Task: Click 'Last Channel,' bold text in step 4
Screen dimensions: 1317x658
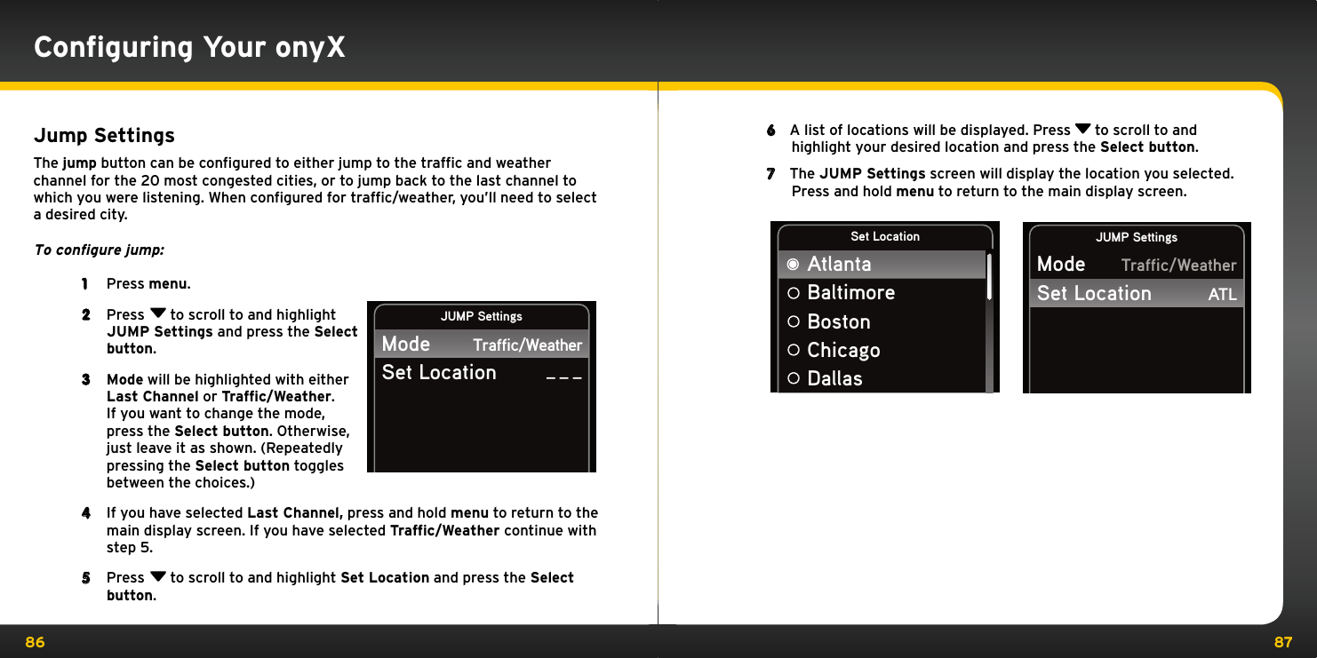Action: (295, 513)
